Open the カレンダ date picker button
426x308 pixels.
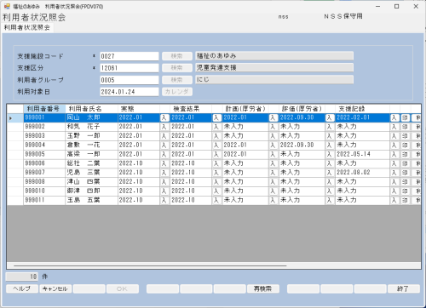tap(177, 92)
